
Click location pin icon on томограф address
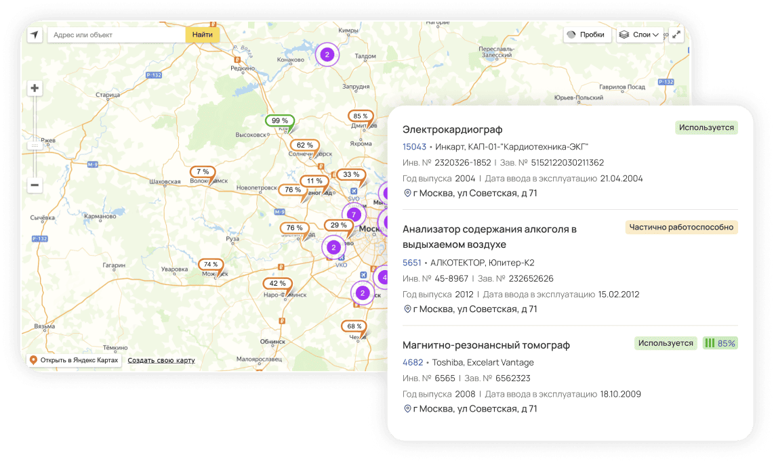407,409
